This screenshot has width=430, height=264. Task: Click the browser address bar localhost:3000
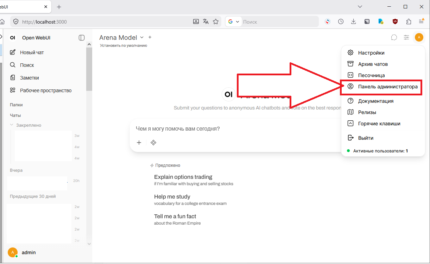point(106,22)
